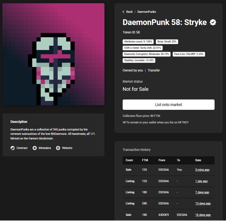Click the Website globe icon
Viewport: 226px width, 221px height.
[x=58, y=148]
